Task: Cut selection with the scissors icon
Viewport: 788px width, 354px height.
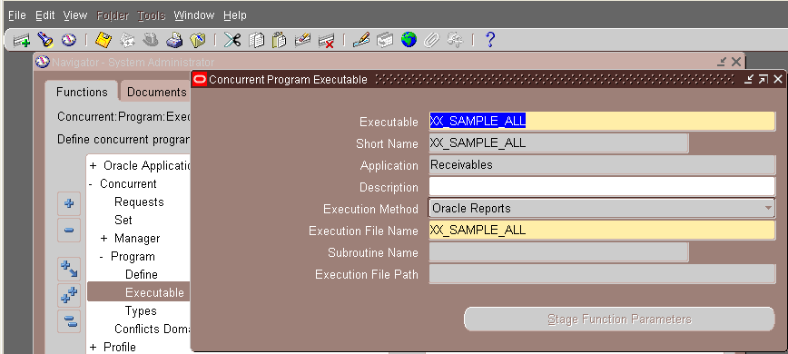Action: [x=232, y=40]
